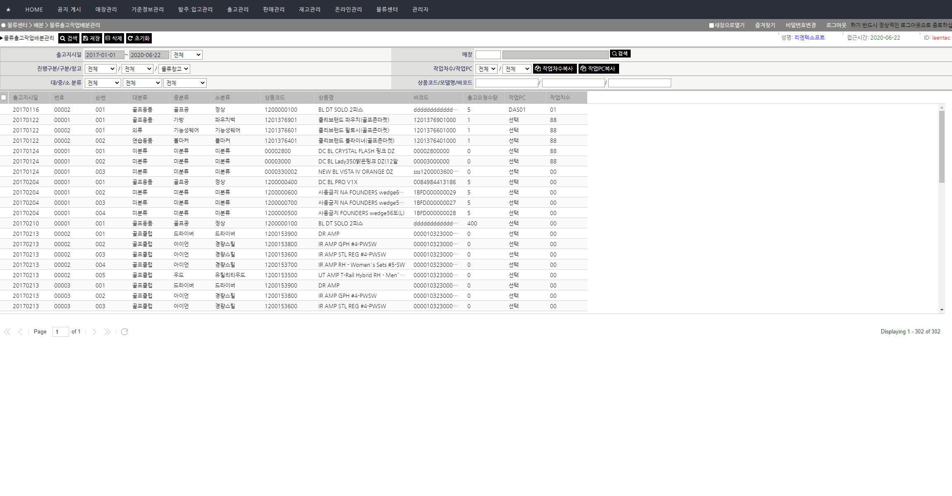Open the 물류창고 warehouse dropdown
Viewport: 952px width, 496px height.
point(174,69)
